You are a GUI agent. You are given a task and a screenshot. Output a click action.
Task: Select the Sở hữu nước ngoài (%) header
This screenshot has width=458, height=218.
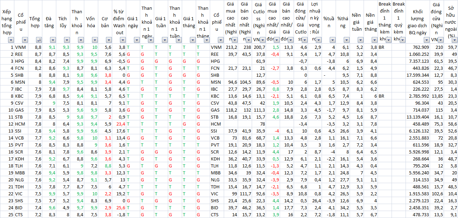pyautogui.click(x=451, y=22)
